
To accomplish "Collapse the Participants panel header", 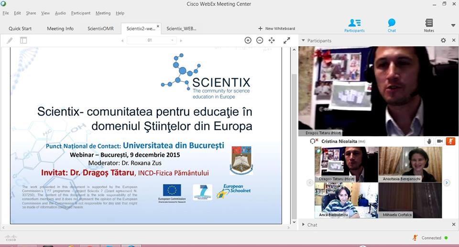I will tap(303, 41).
